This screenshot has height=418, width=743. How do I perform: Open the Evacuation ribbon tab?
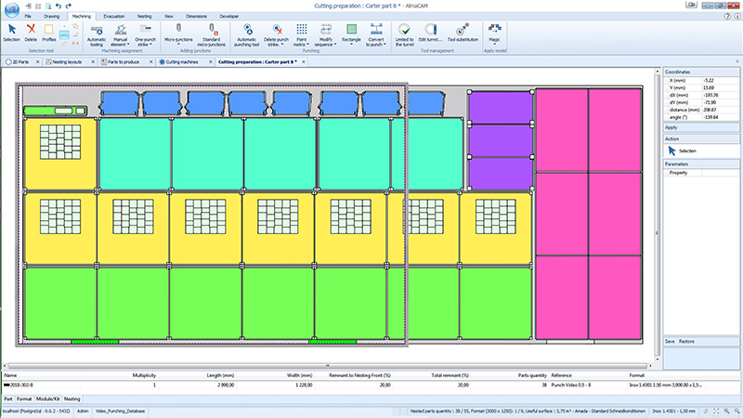pyautogui.click(x=114, y=17)
